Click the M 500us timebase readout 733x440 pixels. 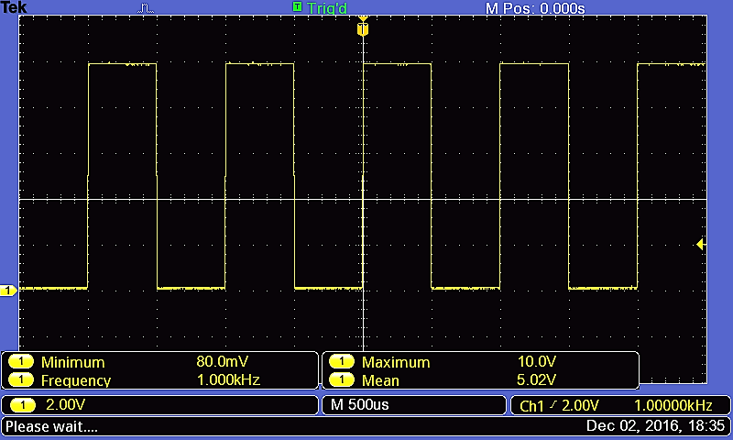359,404
